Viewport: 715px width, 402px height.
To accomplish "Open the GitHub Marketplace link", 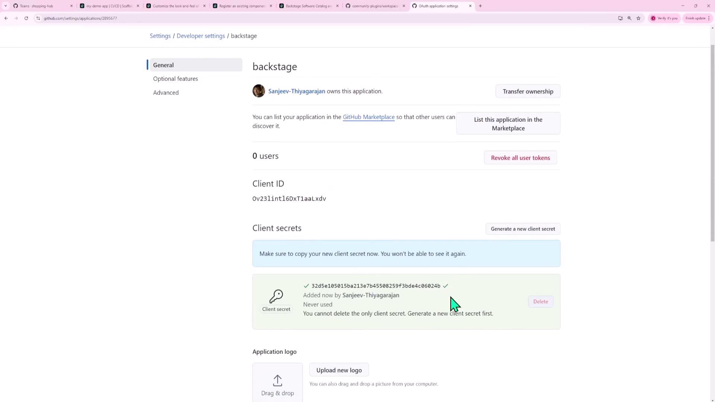I will [368, 117].
